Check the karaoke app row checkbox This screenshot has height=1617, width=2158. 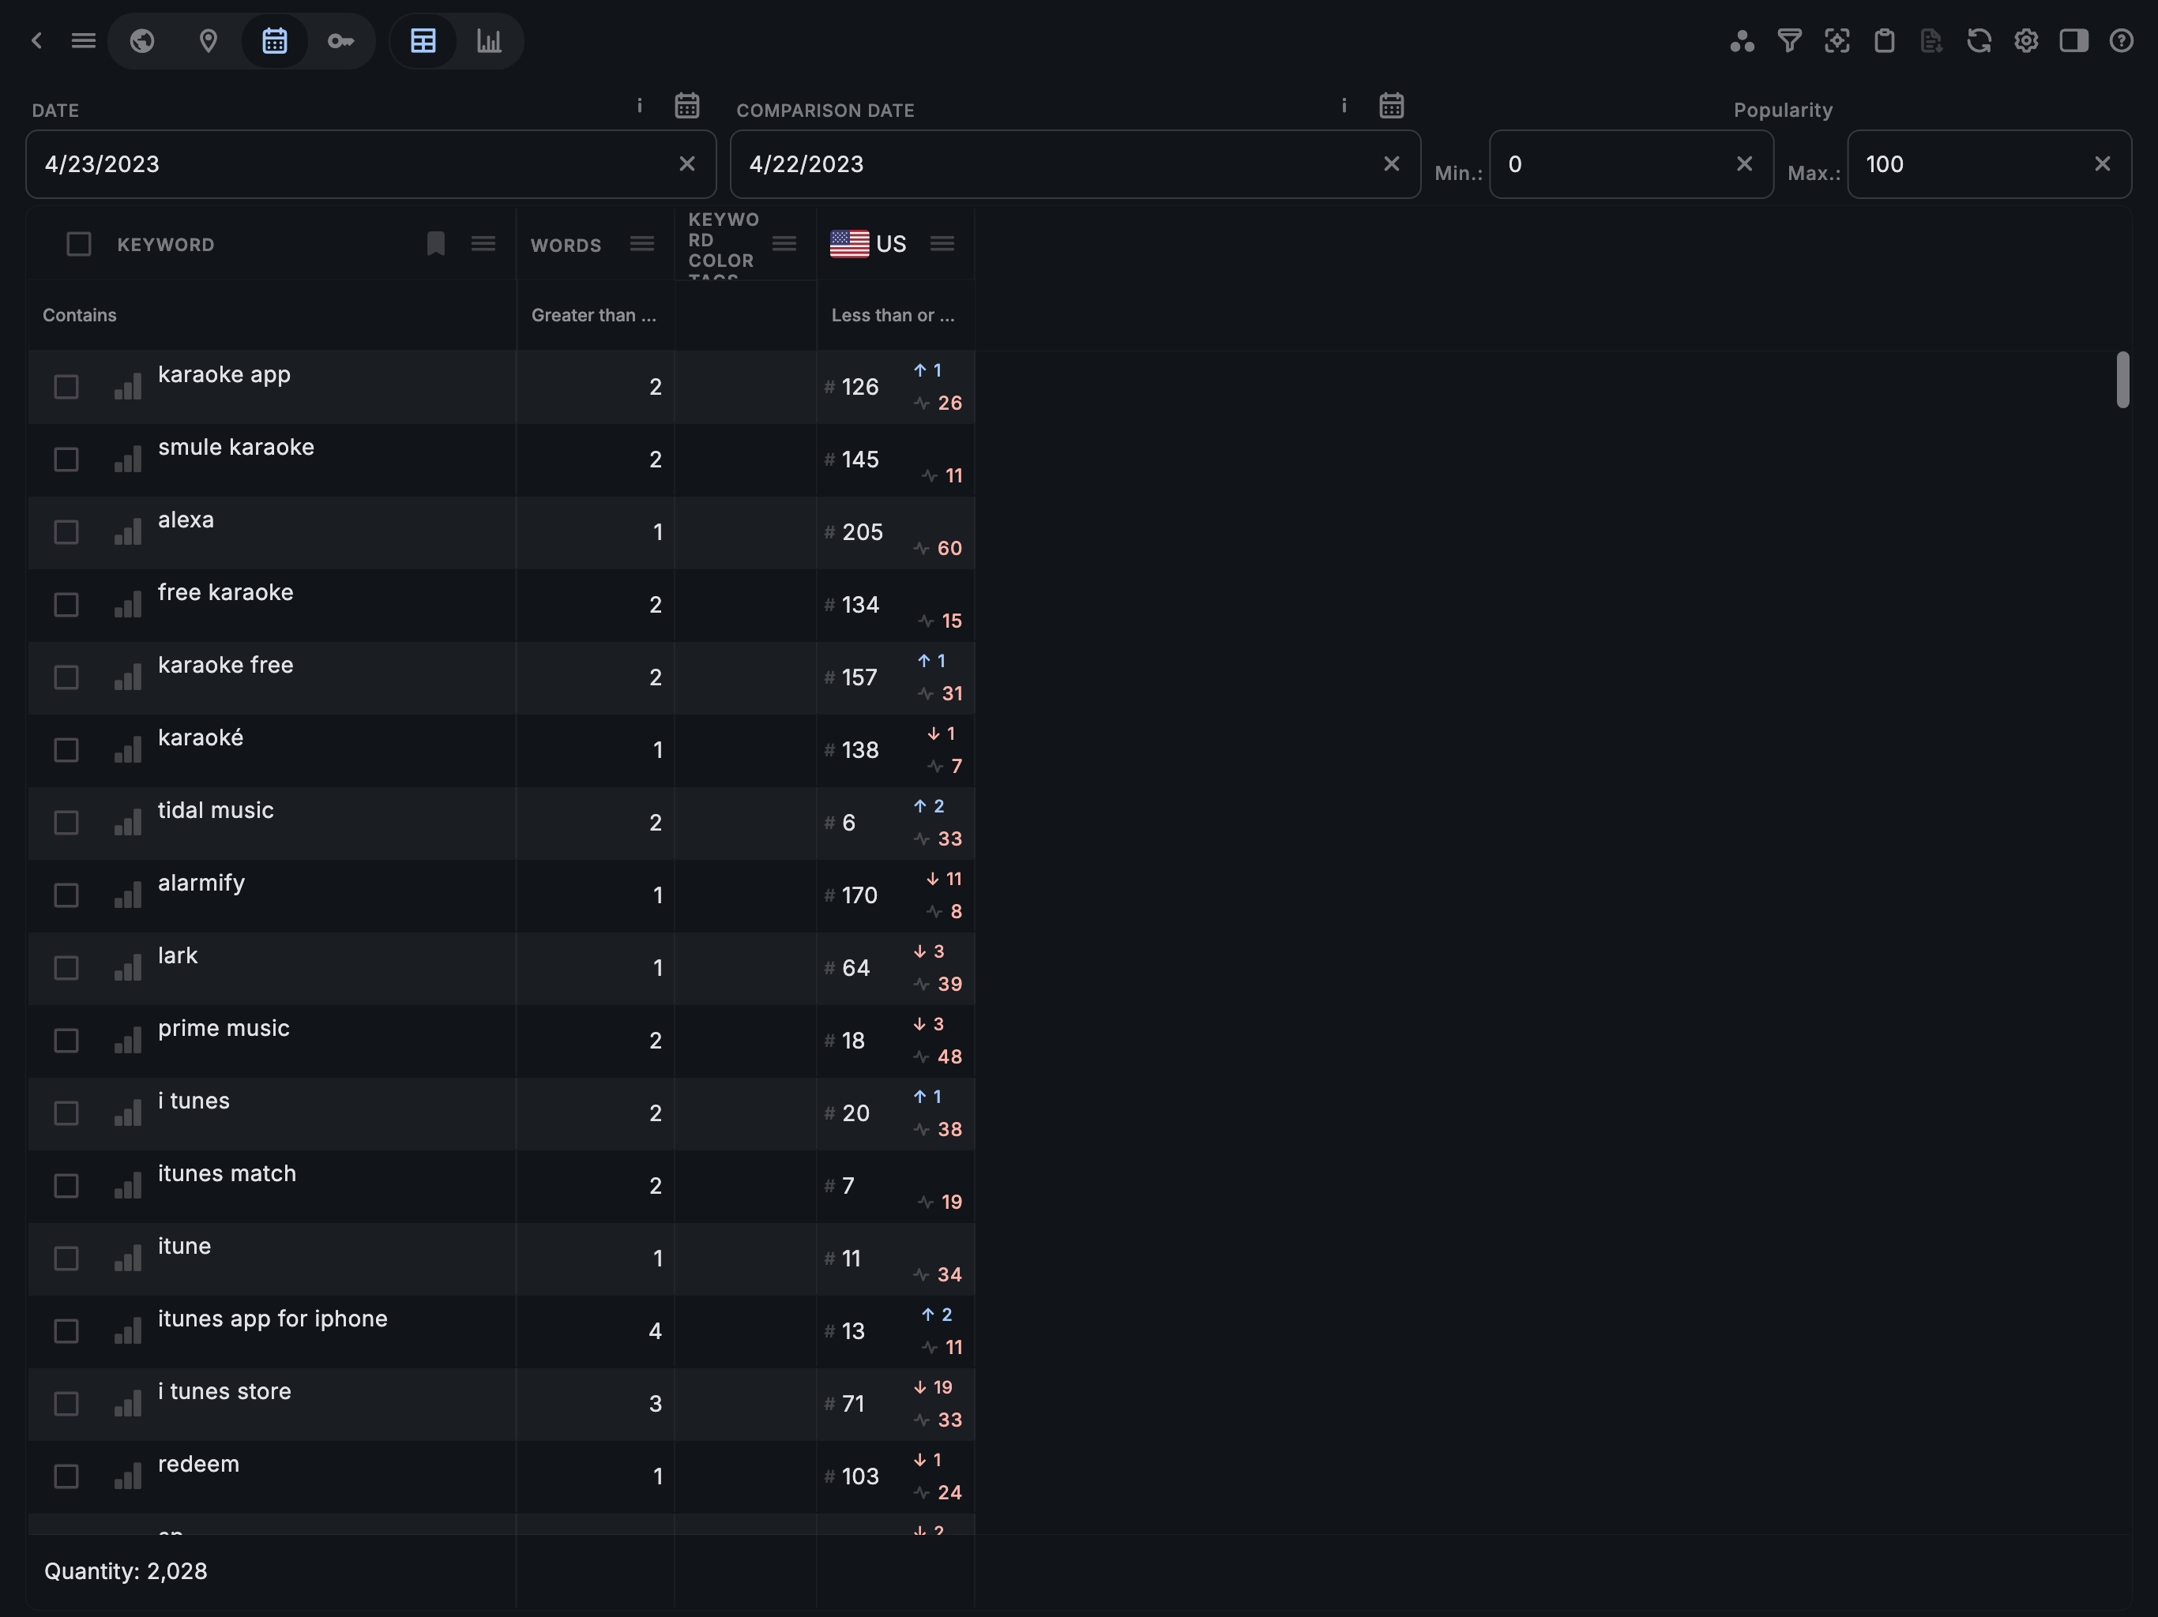(66, 387)
